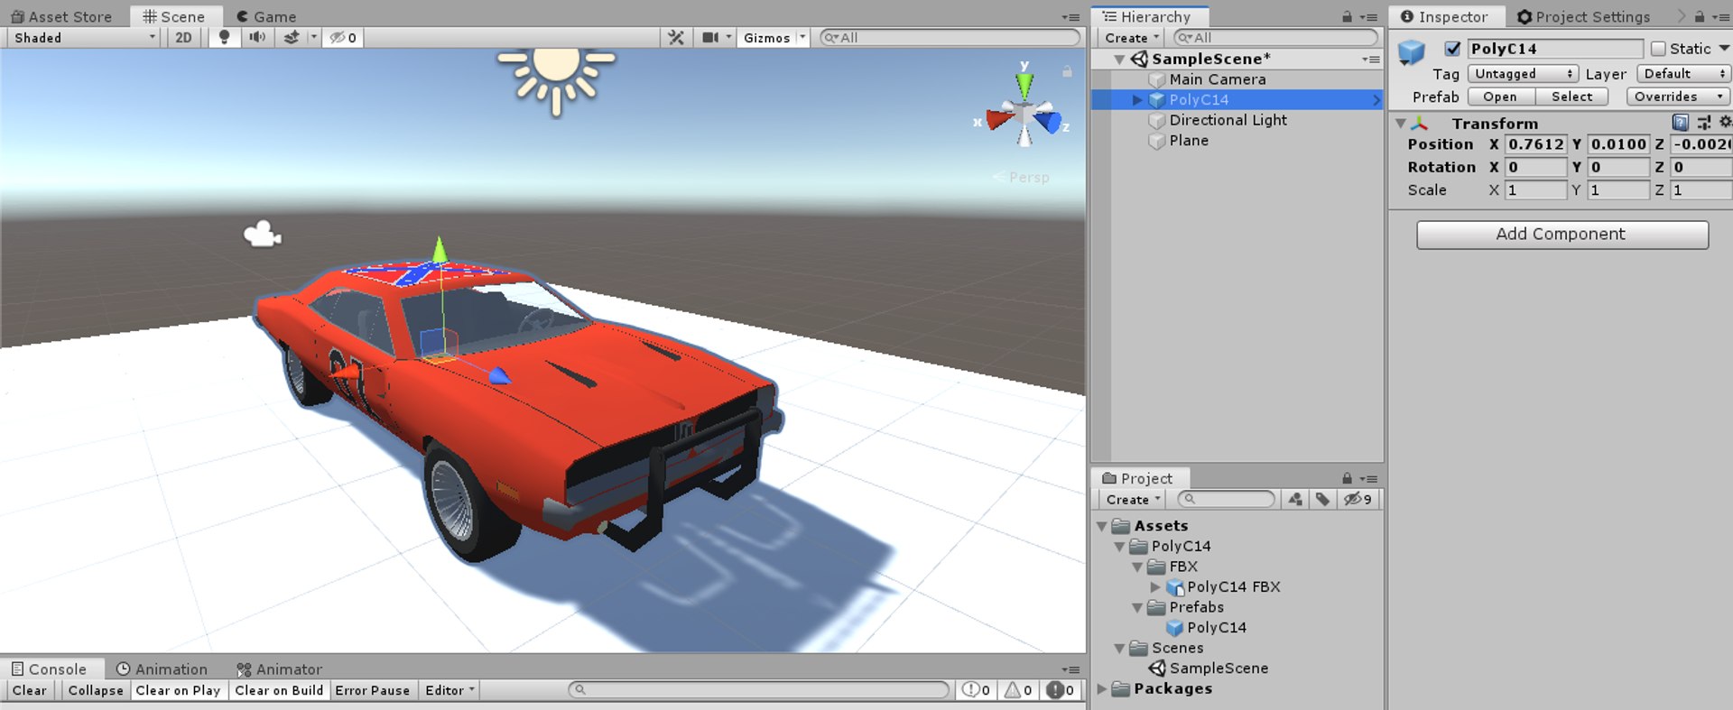
Task: Toggle info messages count in Console
Action: 977,690
